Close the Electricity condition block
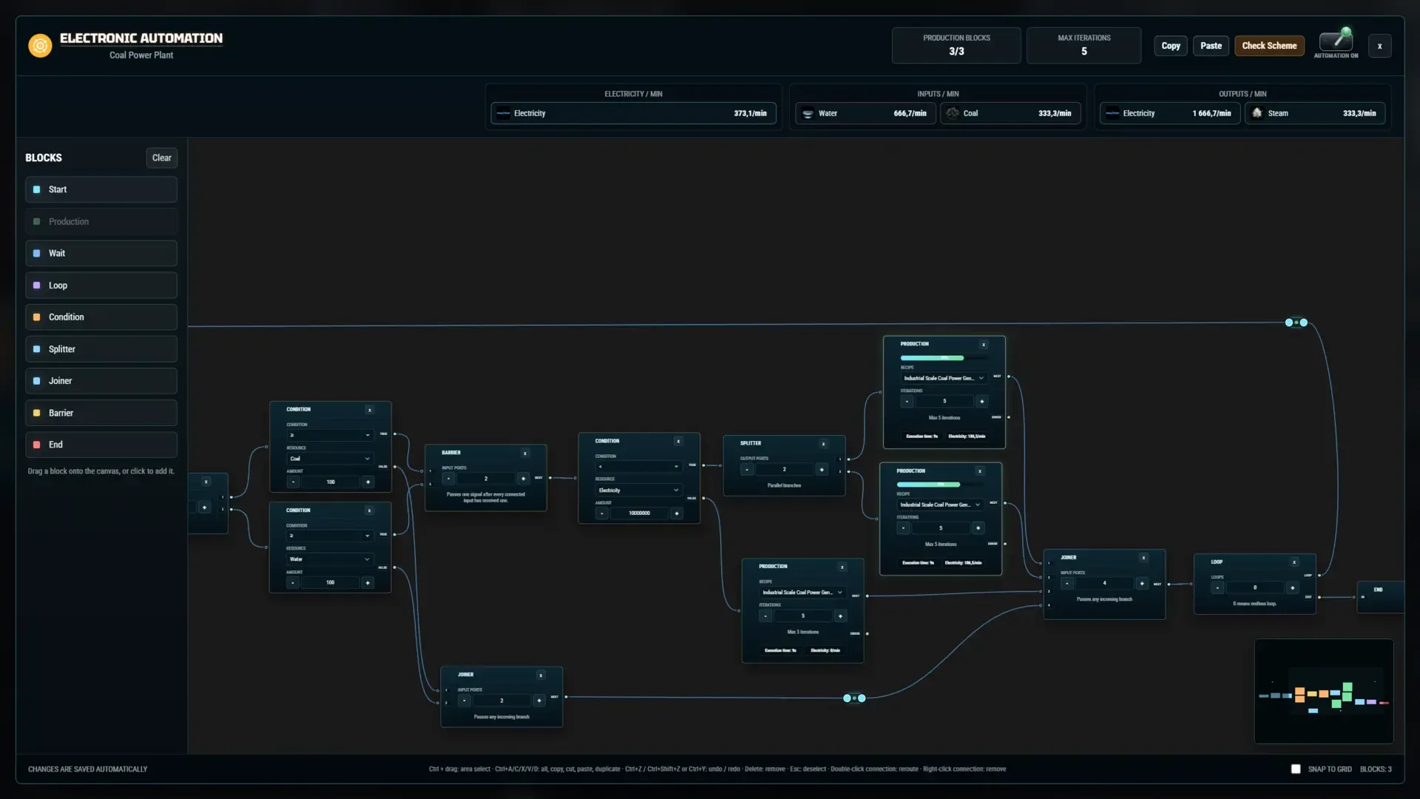The width and height of the screenshot is (1420, 799). [x=678, y=442]
